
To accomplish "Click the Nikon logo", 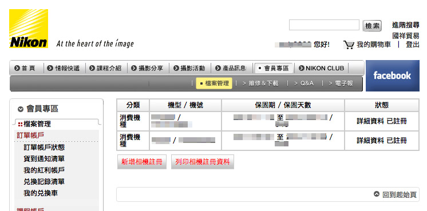I will point(29,29).
